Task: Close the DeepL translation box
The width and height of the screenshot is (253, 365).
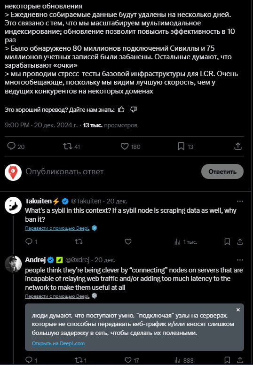Action: 238,310
